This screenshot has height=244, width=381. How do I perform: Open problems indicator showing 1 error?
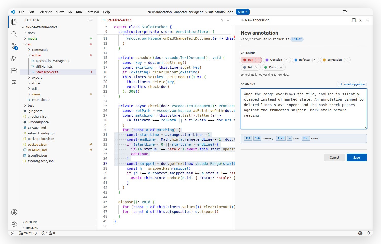[x=48, y=233]
